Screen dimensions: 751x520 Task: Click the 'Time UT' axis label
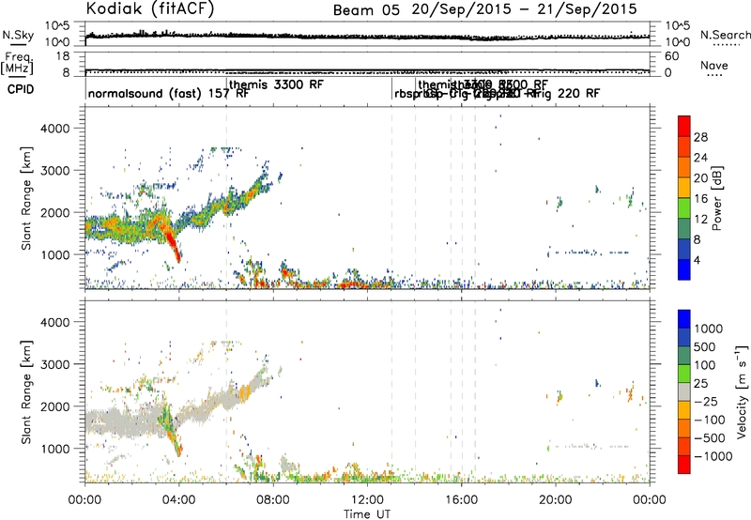coord(367,514)
